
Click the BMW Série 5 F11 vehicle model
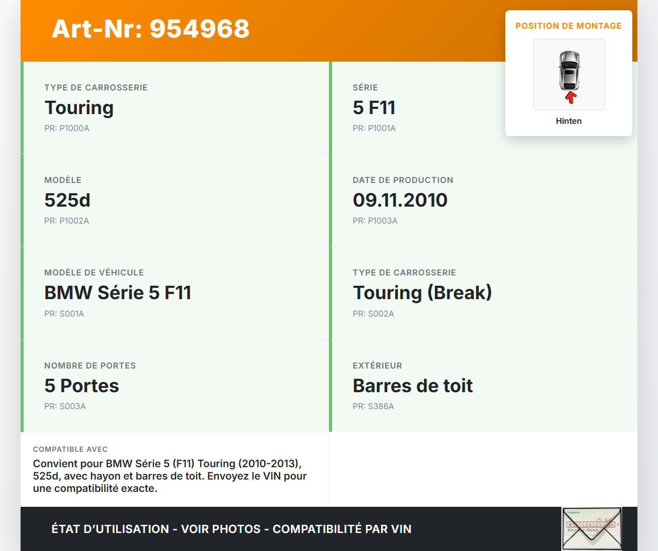tap(118, 292)
